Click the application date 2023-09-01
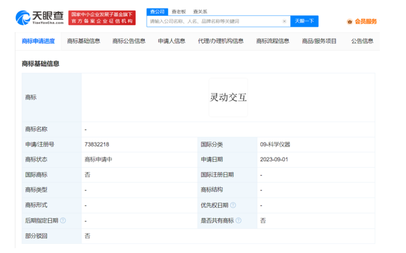This screenshot has width=406, height=253. pyautogui.click(x=274, y=159)
